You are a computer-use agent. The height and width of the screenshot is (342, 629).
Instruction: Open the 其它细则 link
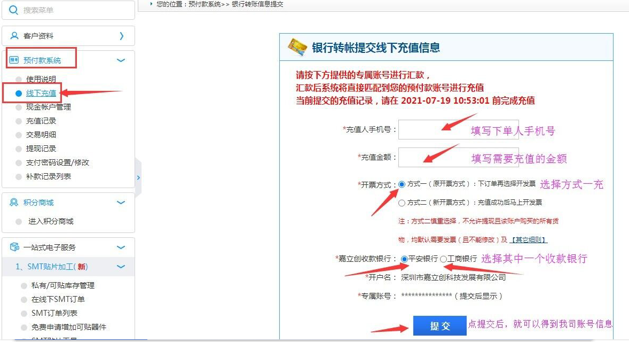pyautogui.click(x=528, y=240)
